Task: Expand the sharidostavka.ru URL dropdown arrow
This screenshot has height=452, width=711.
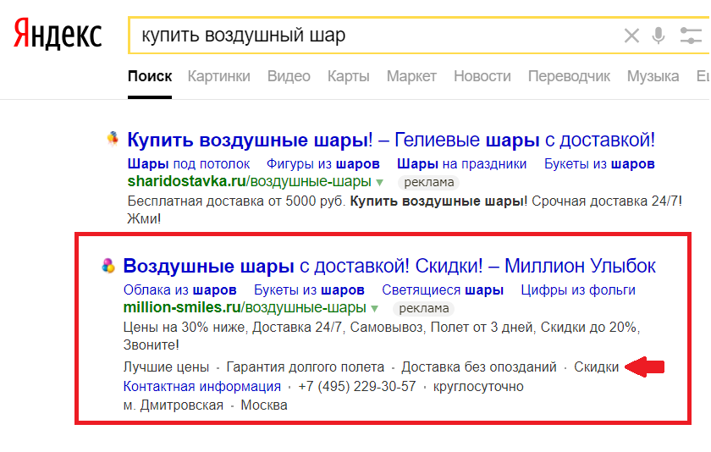Action: (380, 182)
